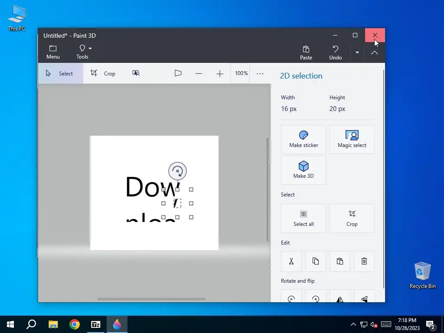Click the Magic select toolbar icon

point(136,73)
